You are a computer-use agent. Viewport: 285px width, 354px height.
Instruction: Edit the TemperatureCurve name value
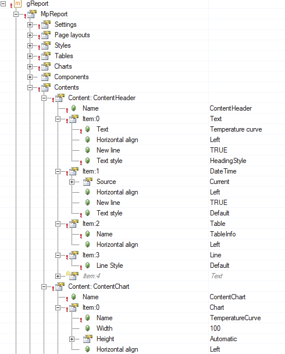coord(235,318)
